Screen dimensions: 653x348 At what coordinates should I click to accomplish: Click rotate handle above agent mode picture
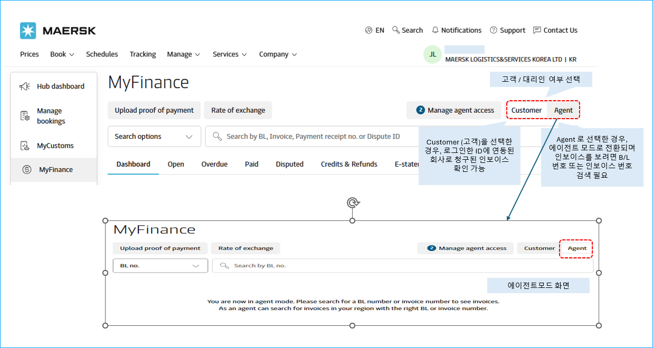tap(353, 203)
